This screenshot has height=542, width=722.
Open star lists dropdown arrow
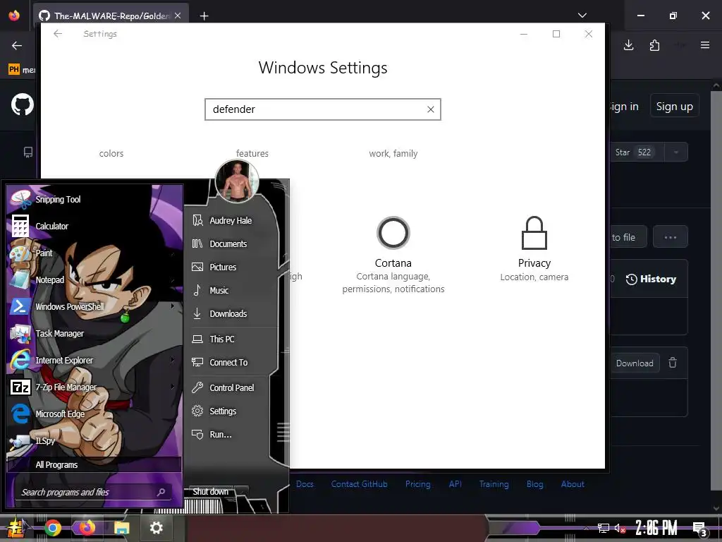pos(676,152)
